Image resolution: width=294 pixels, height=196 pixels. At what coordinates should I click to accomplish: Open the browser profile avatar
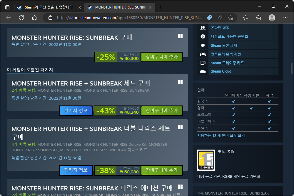272,18
